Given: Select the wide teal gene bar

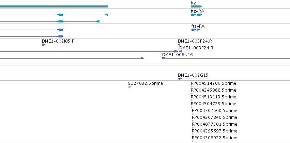Looking at the screenshot, I should pos(54,6).
